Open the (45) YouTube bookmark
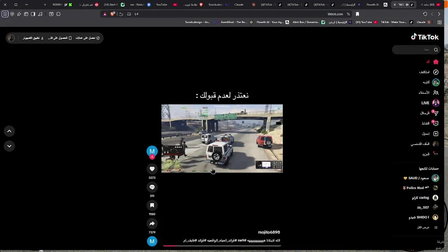448x252 pixels. [366, 22]
